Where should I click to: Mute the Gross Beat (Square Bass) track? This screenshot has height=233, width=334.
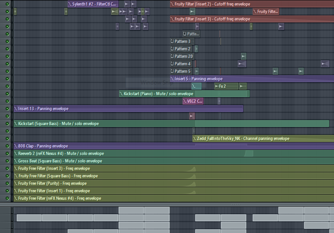tap(7, 161)
